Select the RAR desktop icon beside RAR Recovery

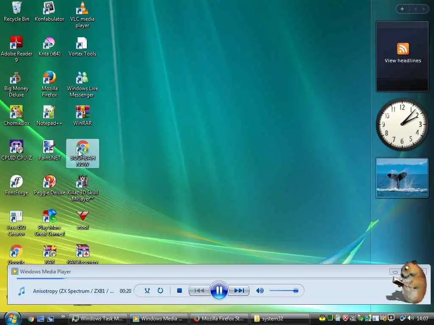tap(49, 254)
